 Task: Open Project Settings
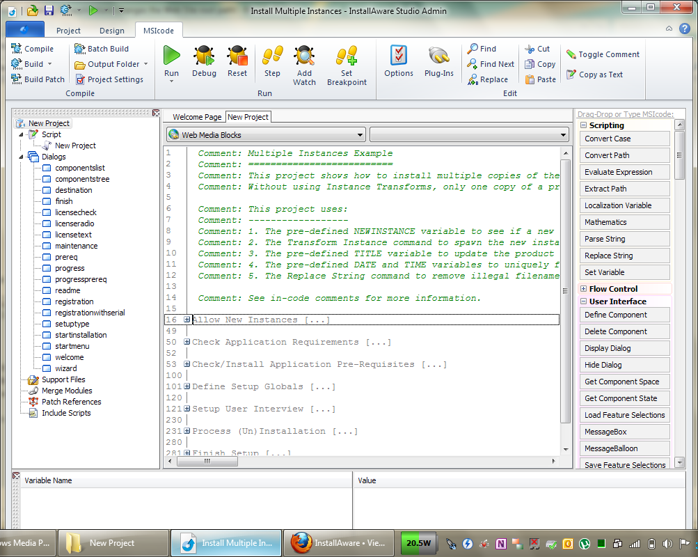pos(109,79)
